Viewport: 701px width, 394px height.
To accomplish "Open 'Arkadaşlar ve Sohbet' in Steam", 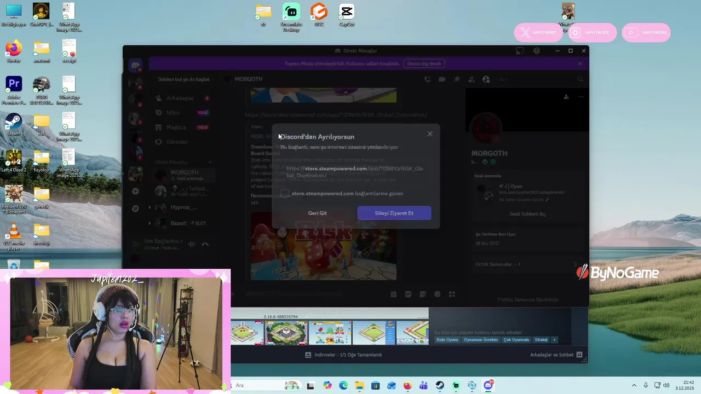I will pos(556,355).
